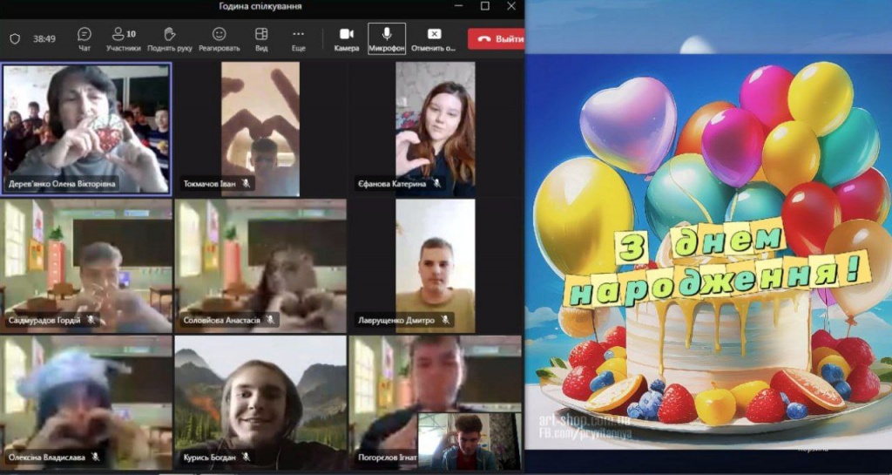Viewport: 892px width, 475px height.
Task: Toggle the Микрофон microphone button
Action: 386,38
